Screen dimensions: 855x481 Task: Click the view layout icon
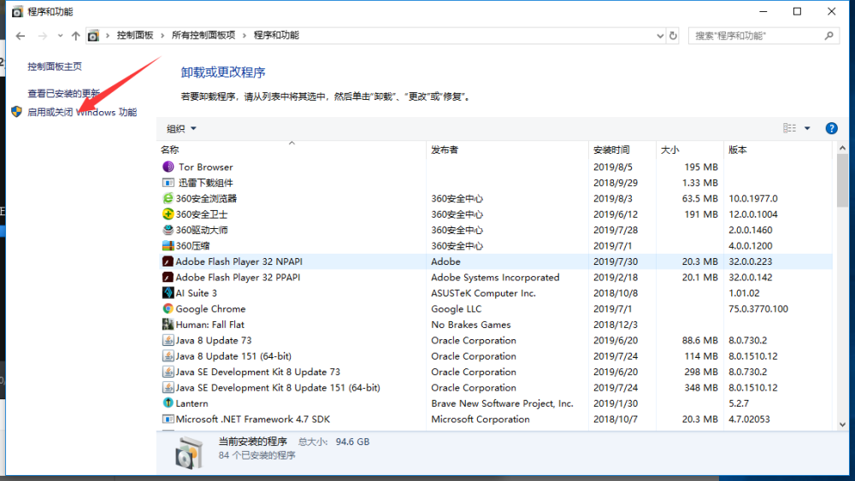789,128
